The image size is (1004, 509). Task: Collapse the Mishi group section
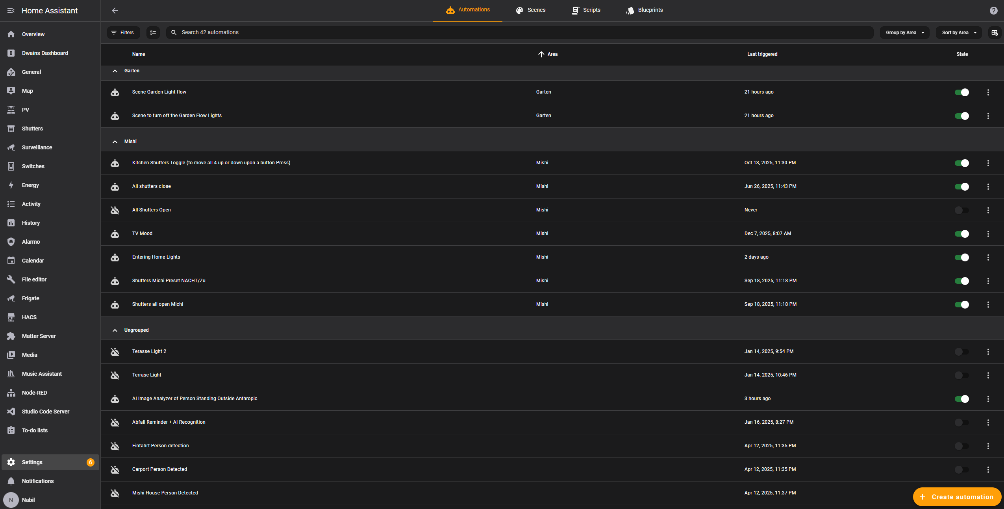coord(115,141)
